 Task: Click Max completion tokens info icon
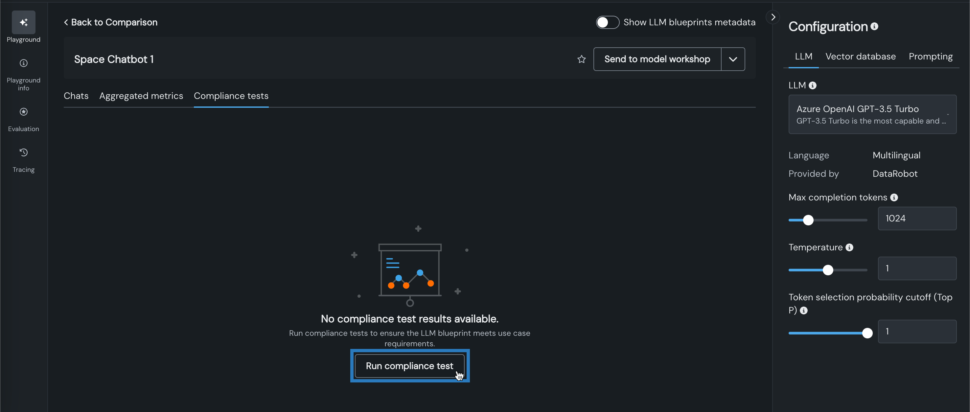pos(893,198)
